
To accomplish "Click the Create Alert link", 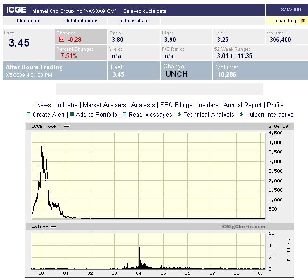I will point(48,114).
